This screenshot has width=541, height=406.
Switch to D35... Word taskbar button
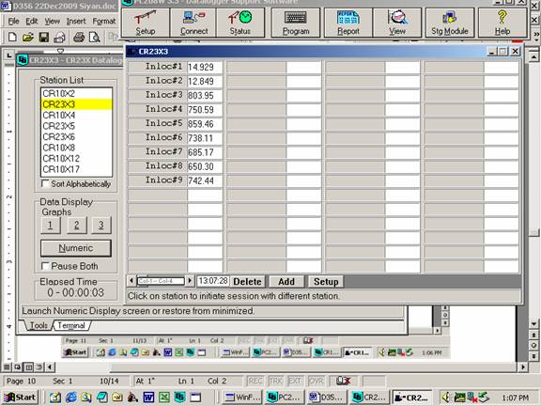(x=326, y=398)
